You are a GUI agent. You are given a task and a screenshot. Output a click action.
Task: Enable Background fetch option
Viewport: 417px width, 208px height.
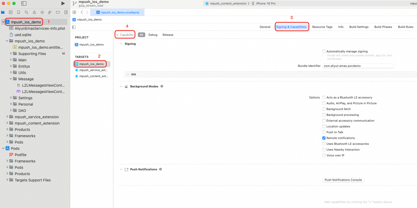[324, 109]
